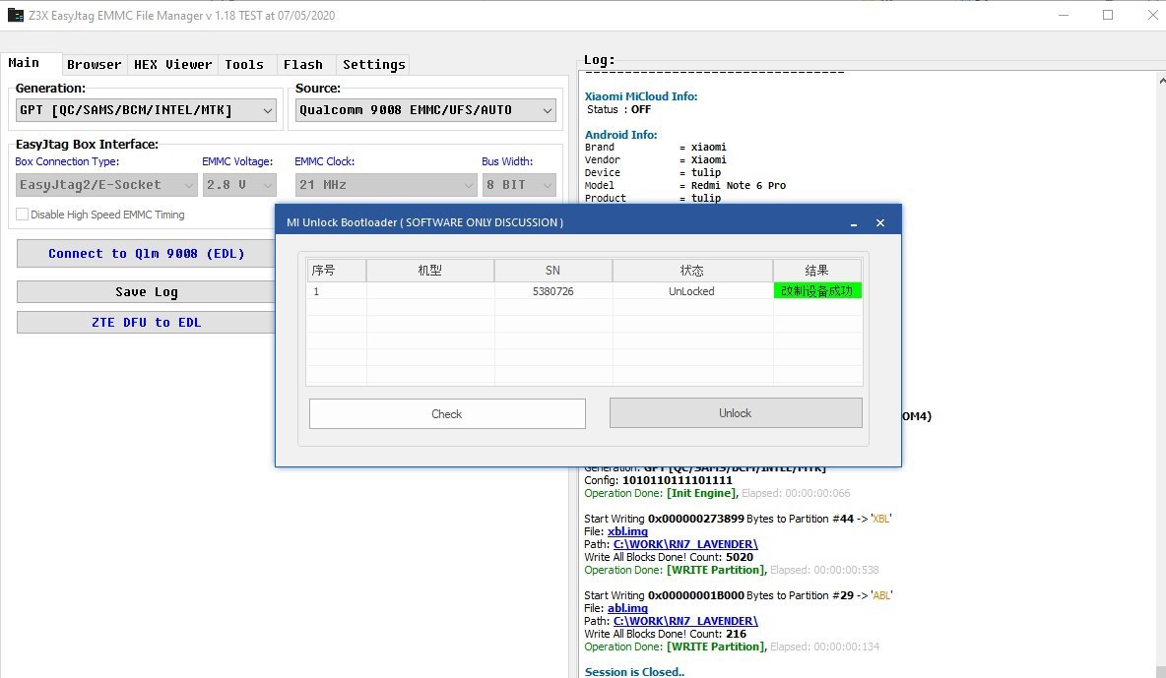Click Redmi Note 6 Pro model value
The height and width of the screenshot is (678, 1166).
[x=739, y=186]
